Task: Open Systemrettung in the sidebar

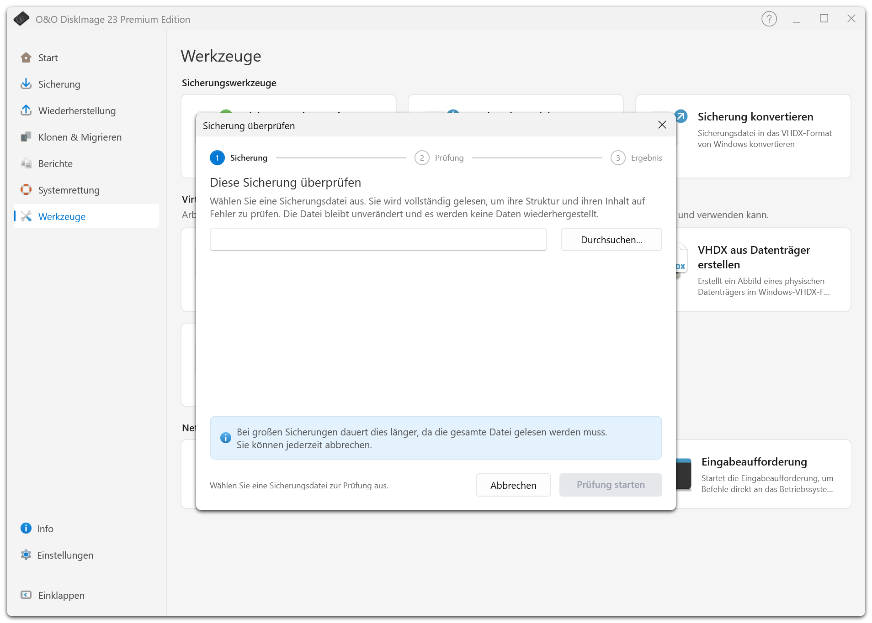Action: pos(86,190)
